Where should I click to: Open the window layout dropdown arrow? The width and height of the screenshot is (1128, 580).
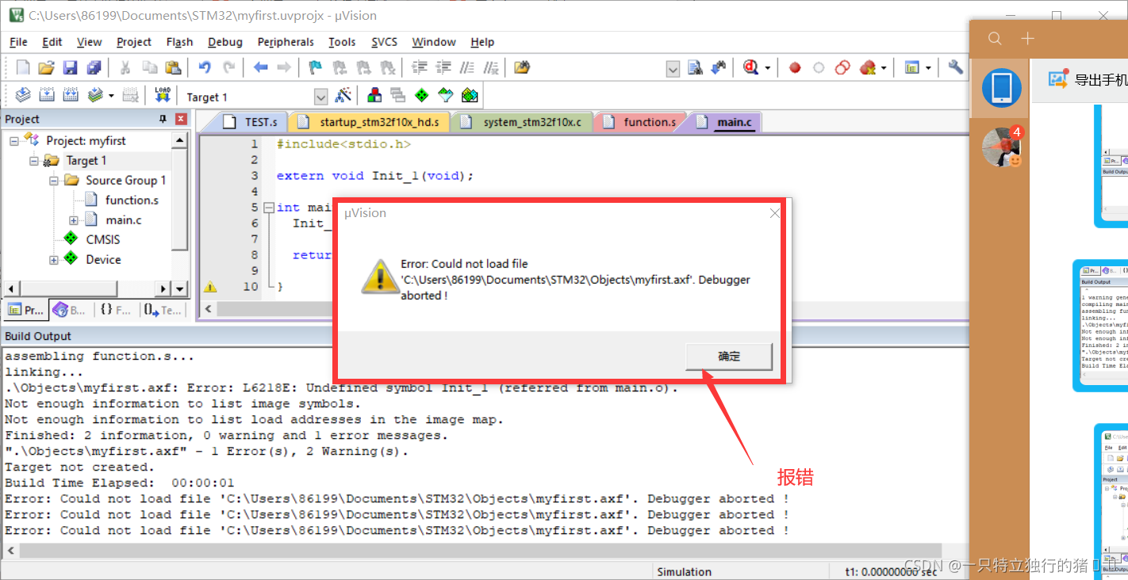[x=928, y=68]
